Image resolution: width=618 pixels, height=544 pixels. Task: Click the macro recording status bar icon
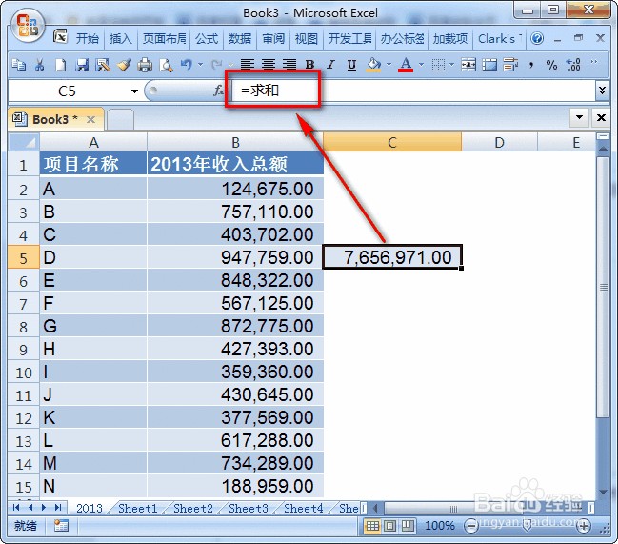pos(61,526)
